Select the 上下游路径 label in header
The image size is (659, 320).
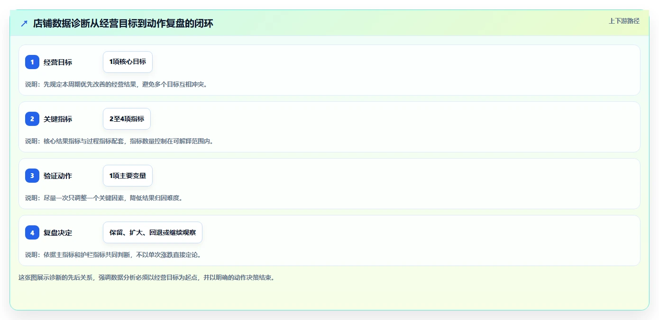(624, 21)
